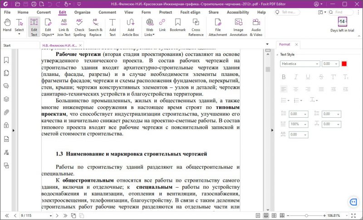363x220 pixels.
Task: Align text left
Action: (x=284, y=89)
